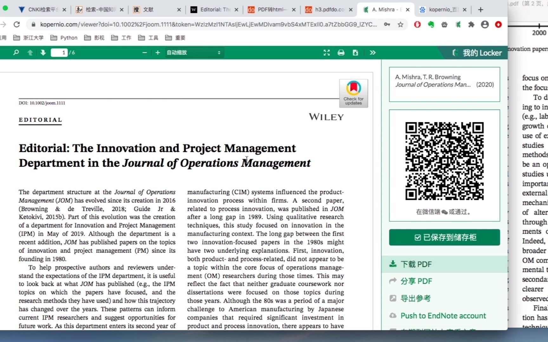548x342 pixels.
Task: Open the red Opera-style extension icon
Action: coord(417,24)
